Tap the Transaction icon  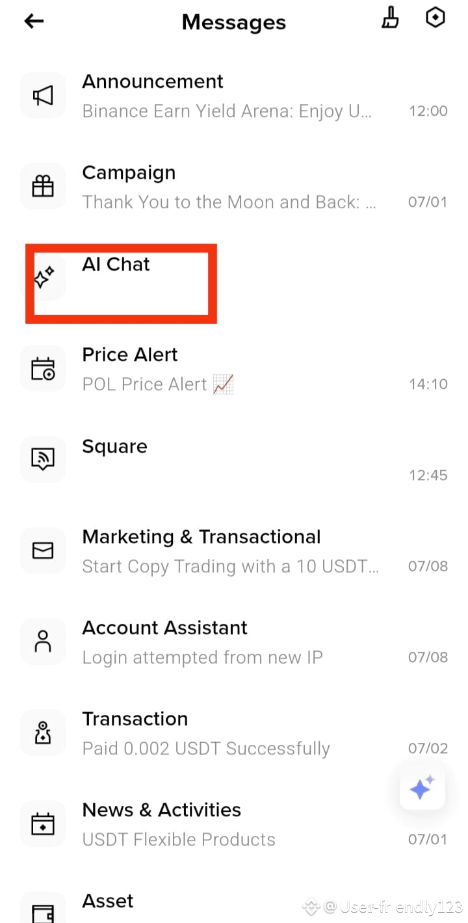43,733
